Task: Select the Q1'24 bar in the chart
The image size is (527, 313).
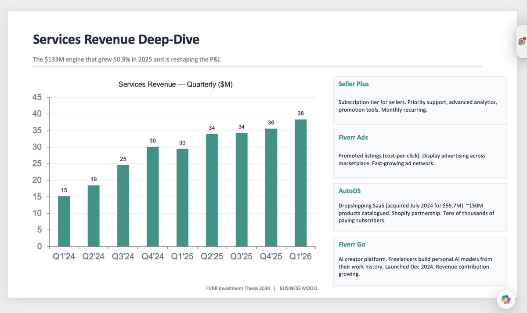Action: tap(64, 221)
